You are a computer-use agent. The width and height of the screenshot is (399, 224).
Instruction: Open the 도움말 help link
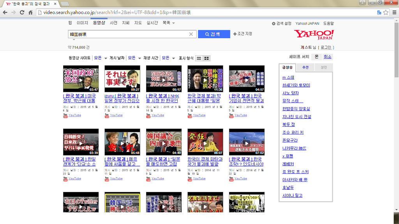[x=328, y=23]
